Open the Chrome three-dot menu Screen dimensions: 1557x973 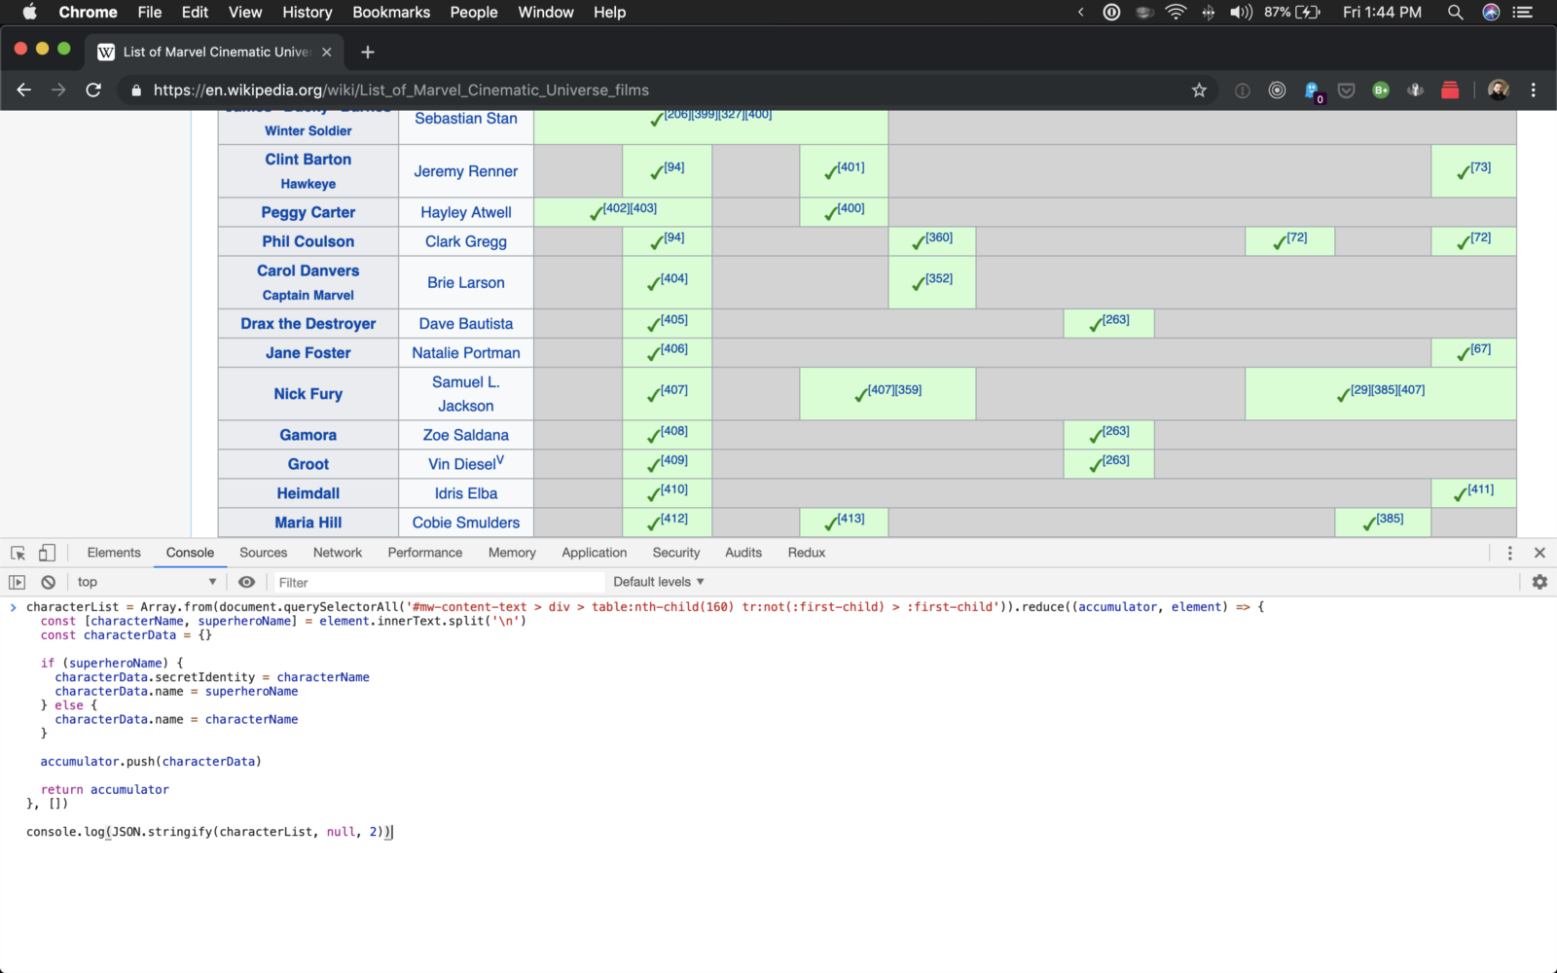[1534, 90]
